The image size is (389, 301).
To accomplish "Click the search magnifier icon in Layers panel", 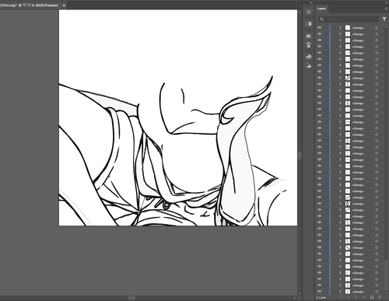I will 322,19.
